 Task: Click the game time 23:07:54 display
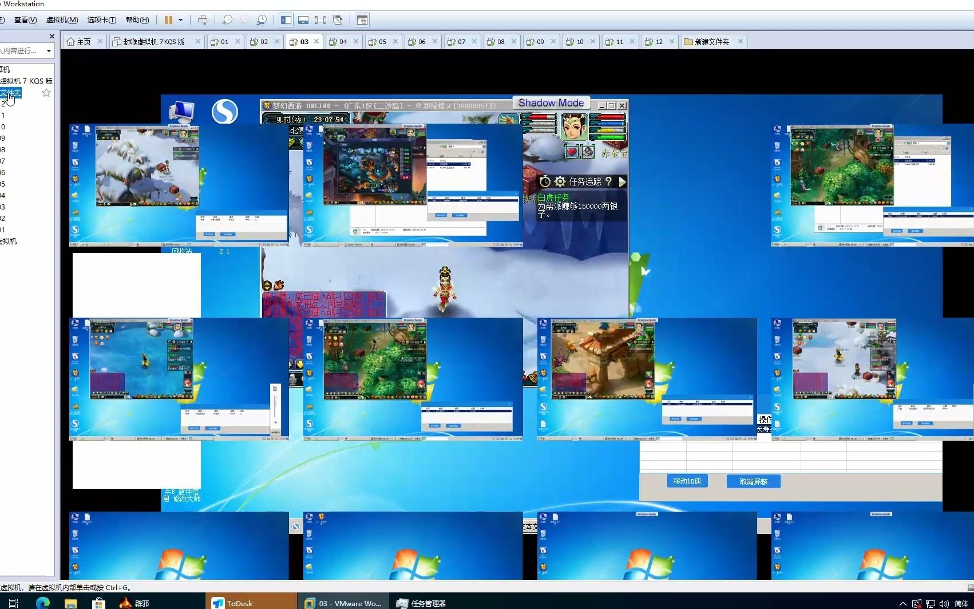point(328,120)
